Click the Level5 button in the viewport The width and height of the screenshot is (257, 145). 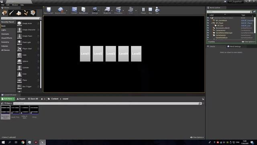pos(136,54)
